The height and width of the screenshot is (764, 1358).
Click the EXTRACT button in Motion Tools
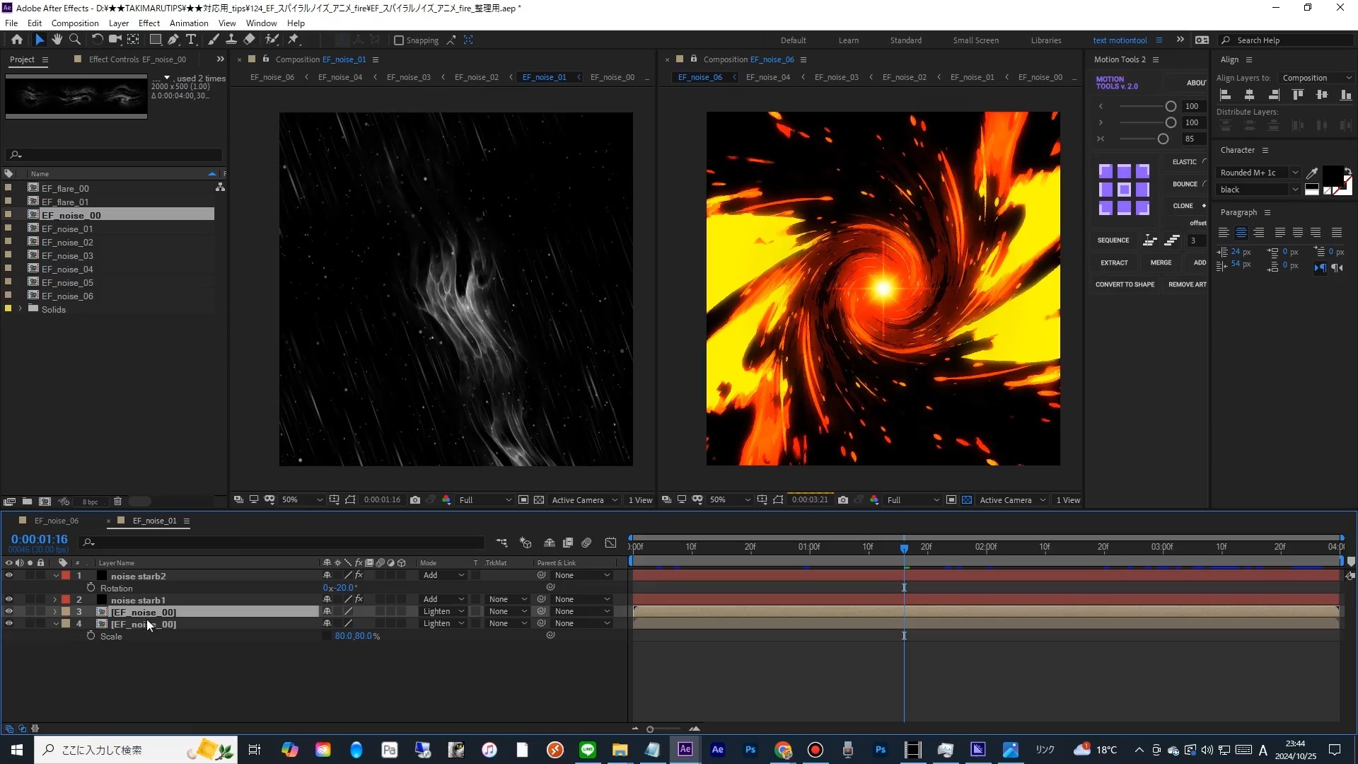point(1115,262)
